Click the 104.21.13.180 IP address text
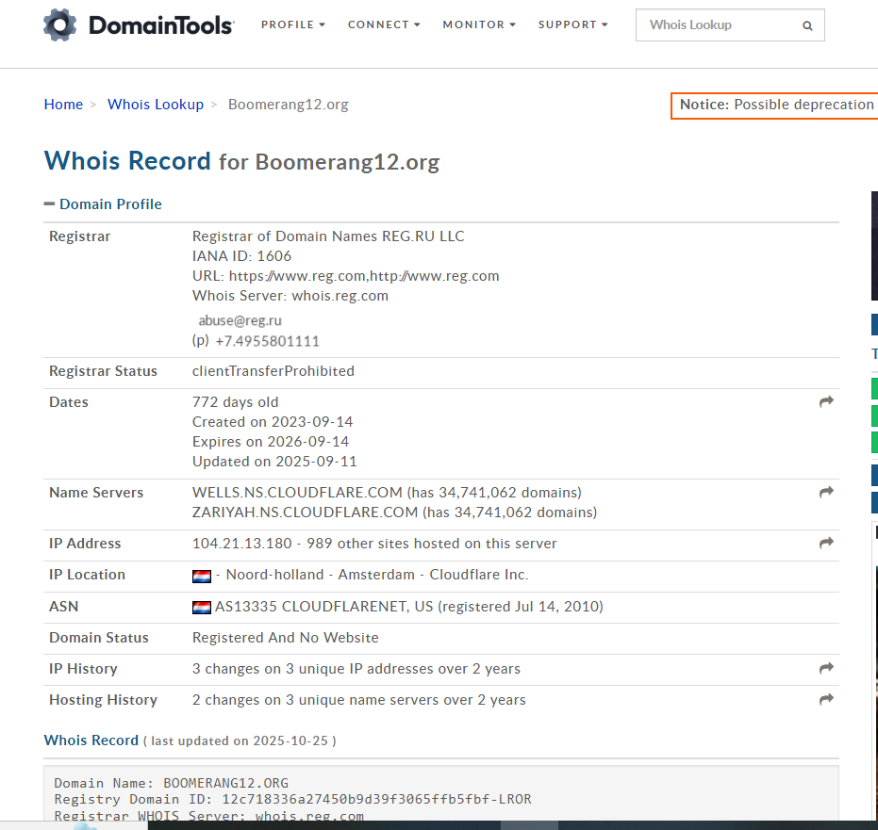 (x=241, y=544)
